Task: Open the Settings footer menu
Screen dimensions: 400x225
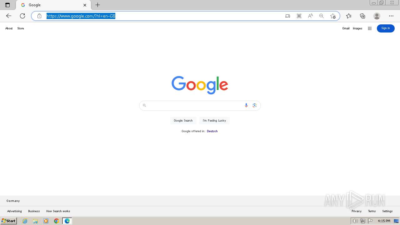Action: 387,211
